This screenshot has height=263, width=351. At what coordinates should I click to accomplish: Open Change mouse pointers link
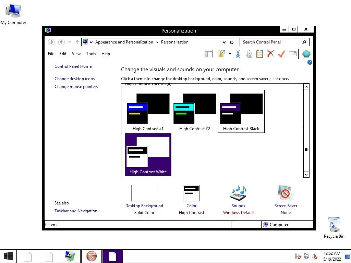click(76, 87)
